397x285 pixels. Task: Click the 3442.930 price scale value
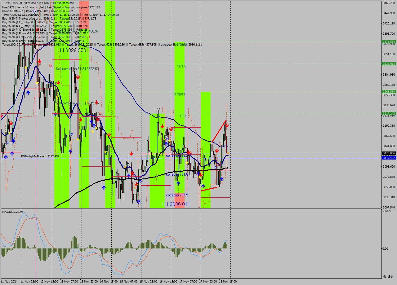coord(389,13)
